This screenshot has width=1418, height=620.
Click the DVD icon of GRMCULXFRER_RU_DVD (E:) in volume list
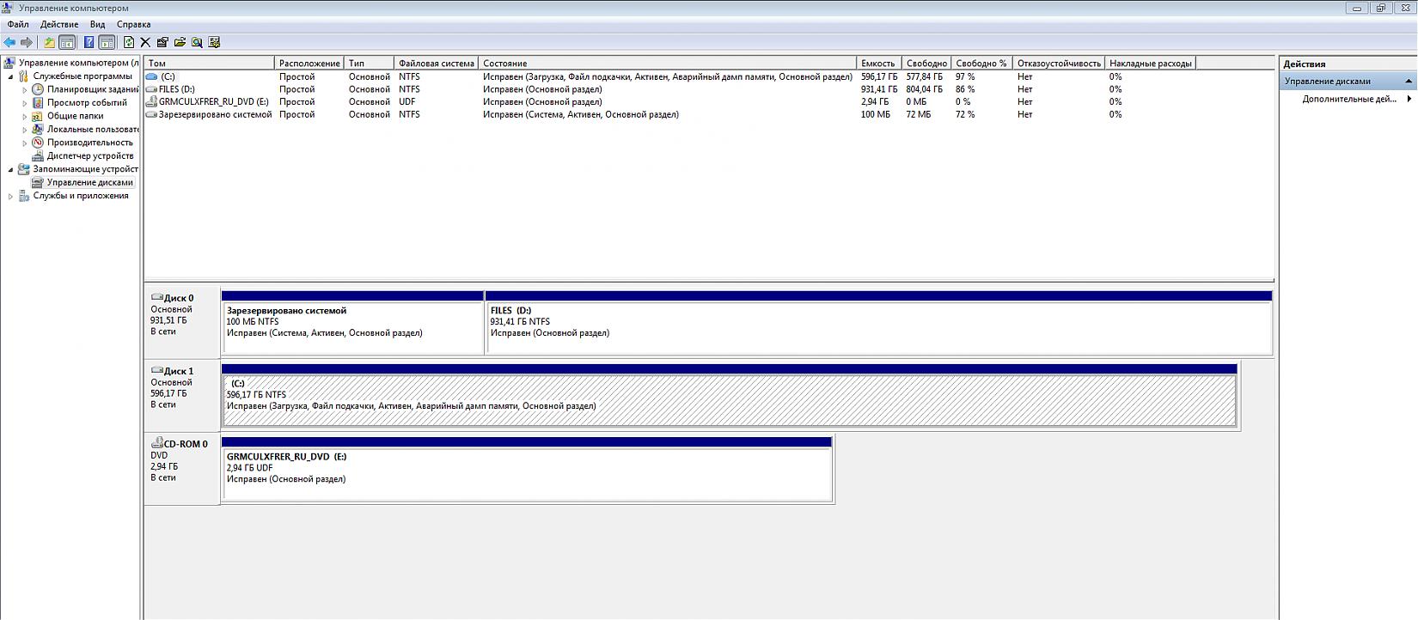tap(152, 101)
